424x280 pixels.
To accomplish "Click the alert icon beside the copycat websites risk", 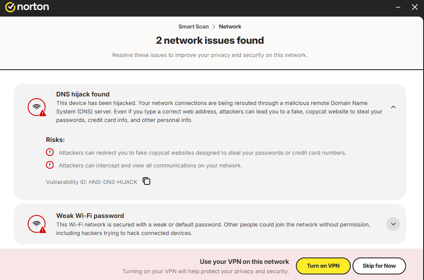I will click(50, 152).
